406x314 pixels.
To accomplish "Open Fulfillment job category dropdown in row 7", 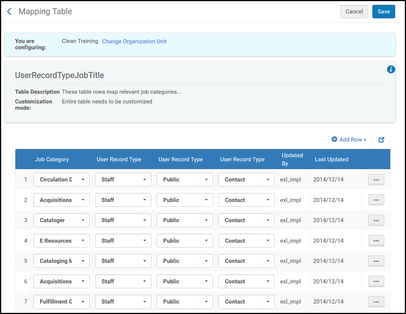I will (61, 302).
